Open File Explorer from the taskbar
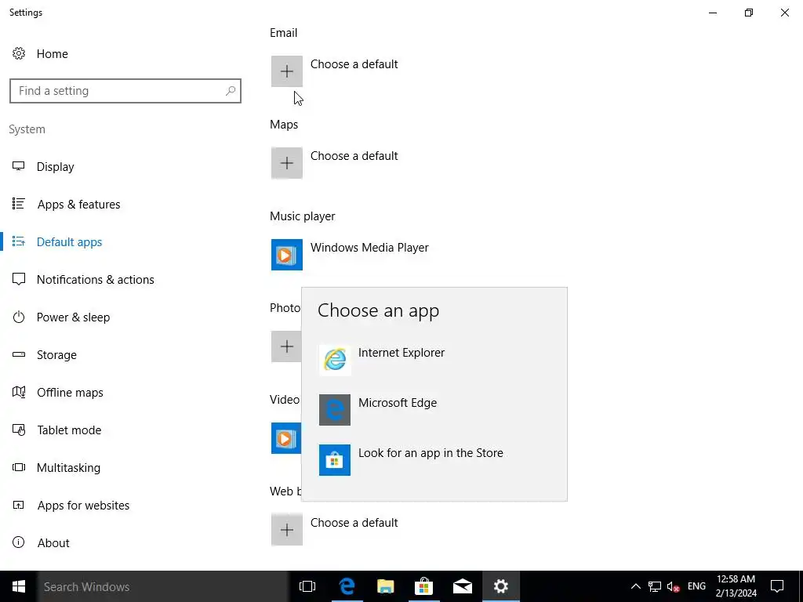This screenshot has height=602, width=803. (385, 586)
